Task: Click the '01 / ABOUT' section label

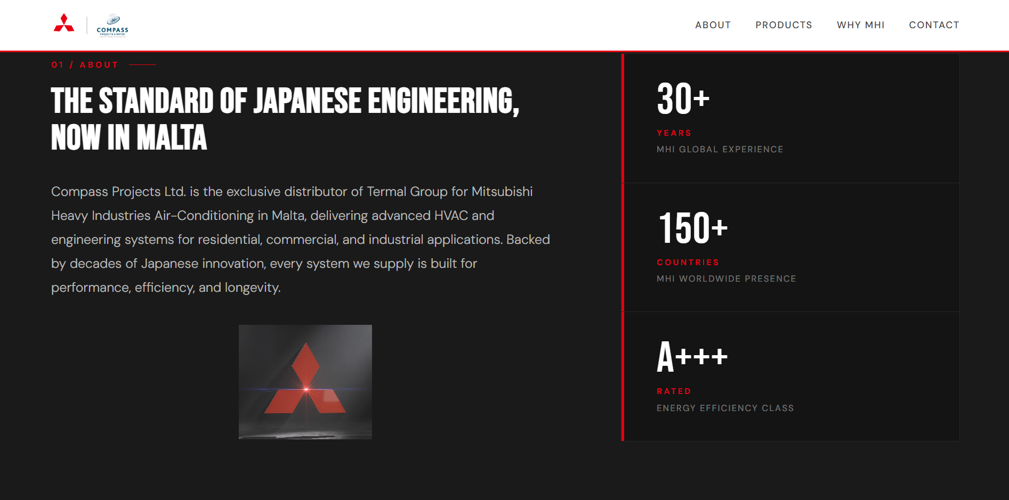Action: click(85, 65)
